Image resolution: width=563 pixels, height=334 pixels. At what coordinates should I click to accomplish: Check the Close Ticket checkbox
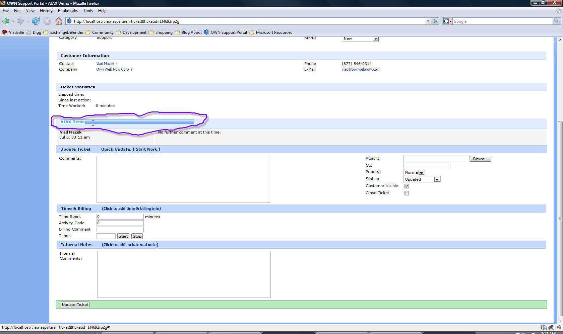tap(406, 193)
